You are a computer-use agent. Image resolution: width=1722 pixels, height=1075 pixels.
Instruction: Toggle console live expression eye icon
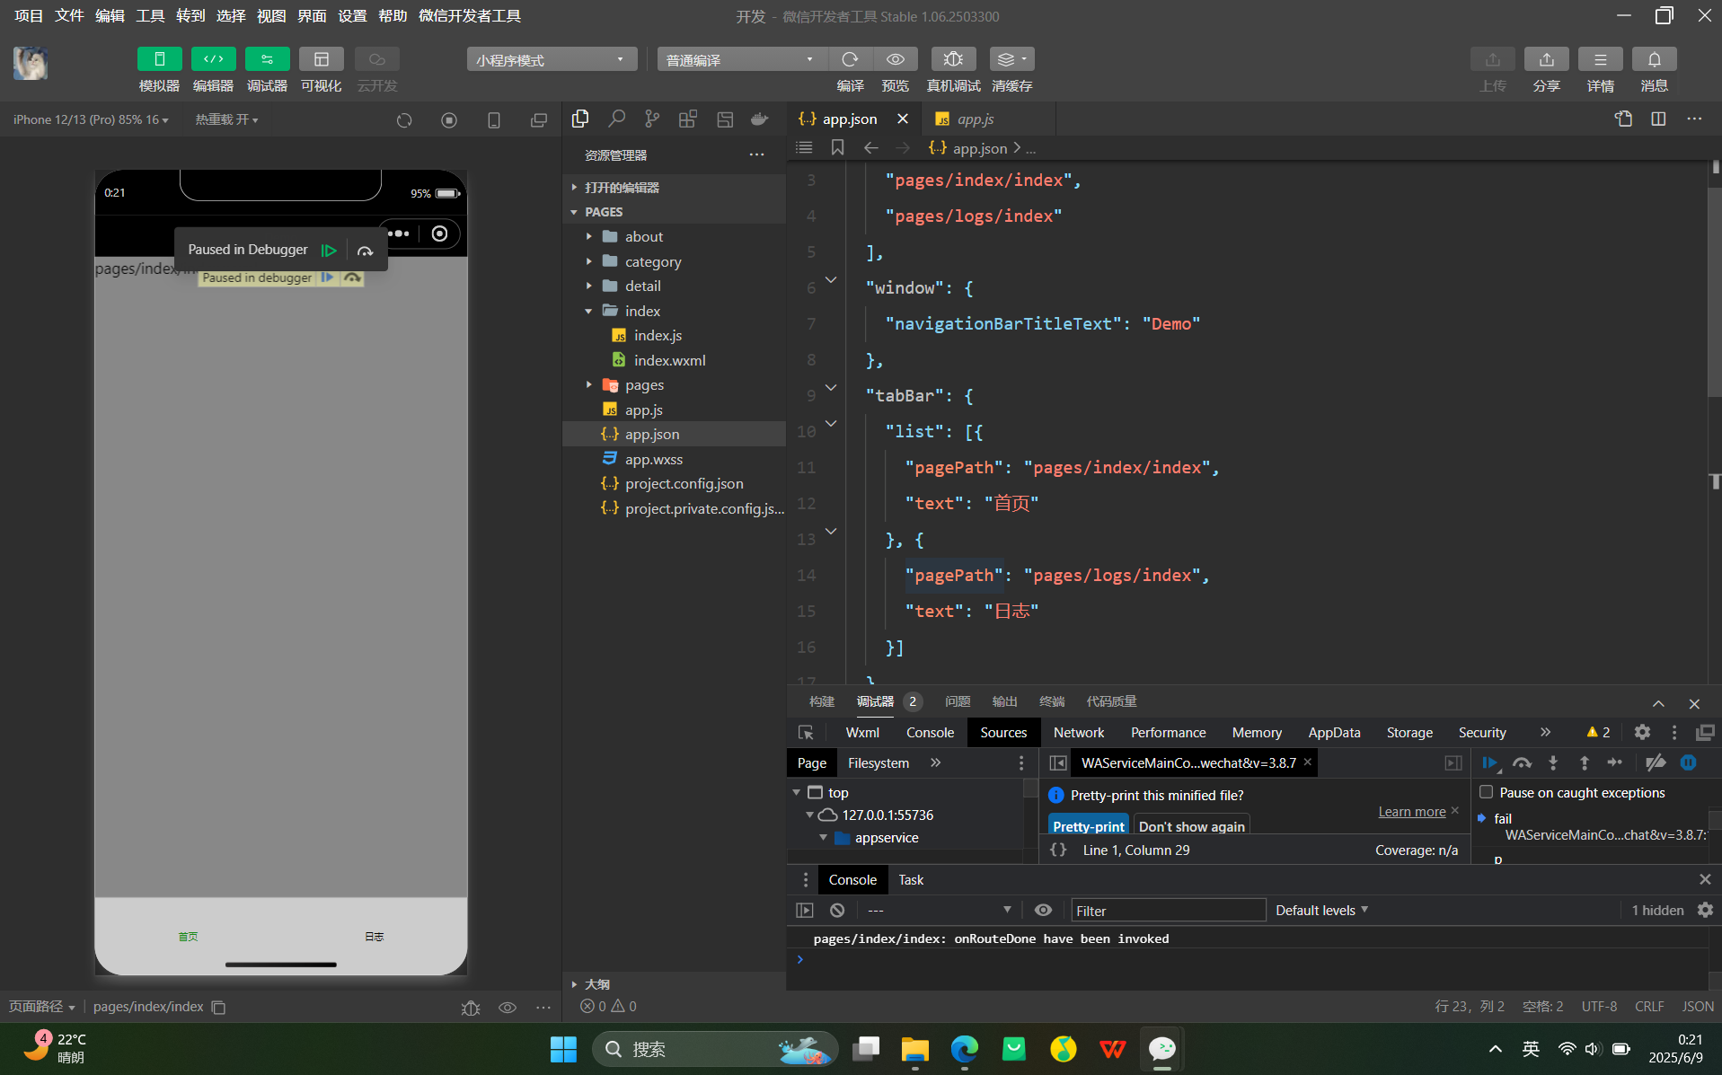pos(1042,910)
